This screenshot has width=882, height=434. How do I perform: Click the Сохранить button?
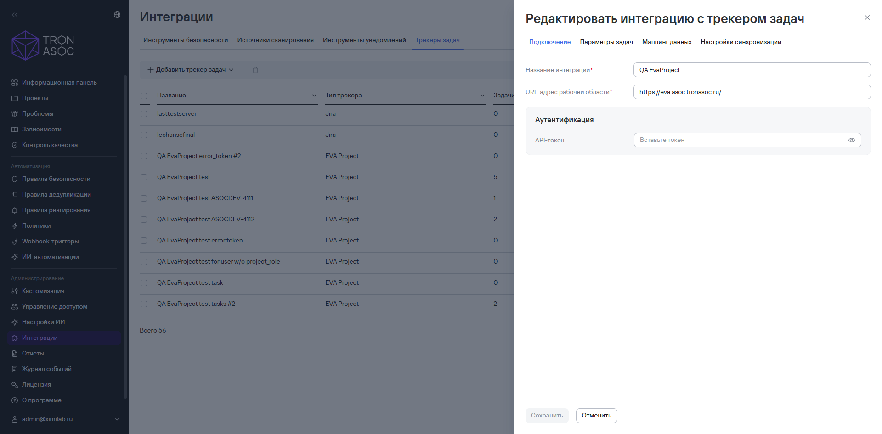click(x=547, y=416)
